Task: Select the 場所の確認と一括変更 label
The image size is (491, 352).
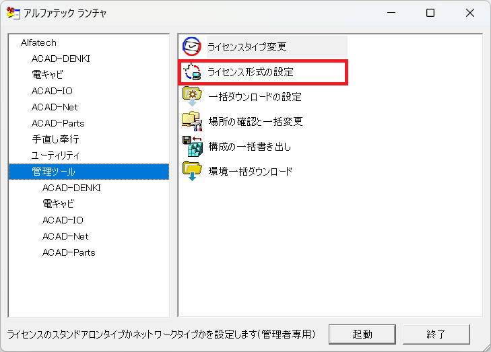Action: [x=255, y=121]
